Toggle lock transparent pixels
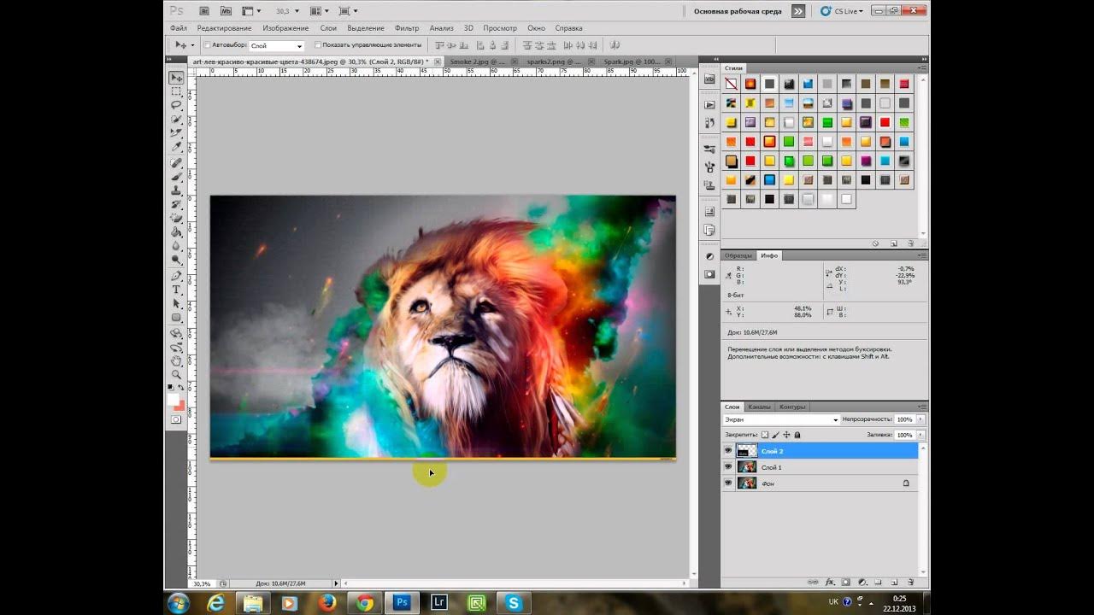This screenshot has height=615, width=1094. (x=765, y=435)
